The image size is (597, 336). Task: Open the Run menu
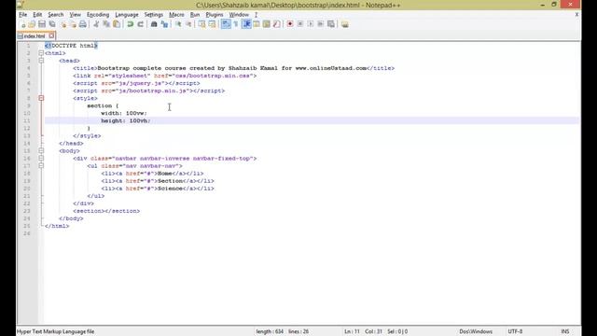[x=195, y=15]
